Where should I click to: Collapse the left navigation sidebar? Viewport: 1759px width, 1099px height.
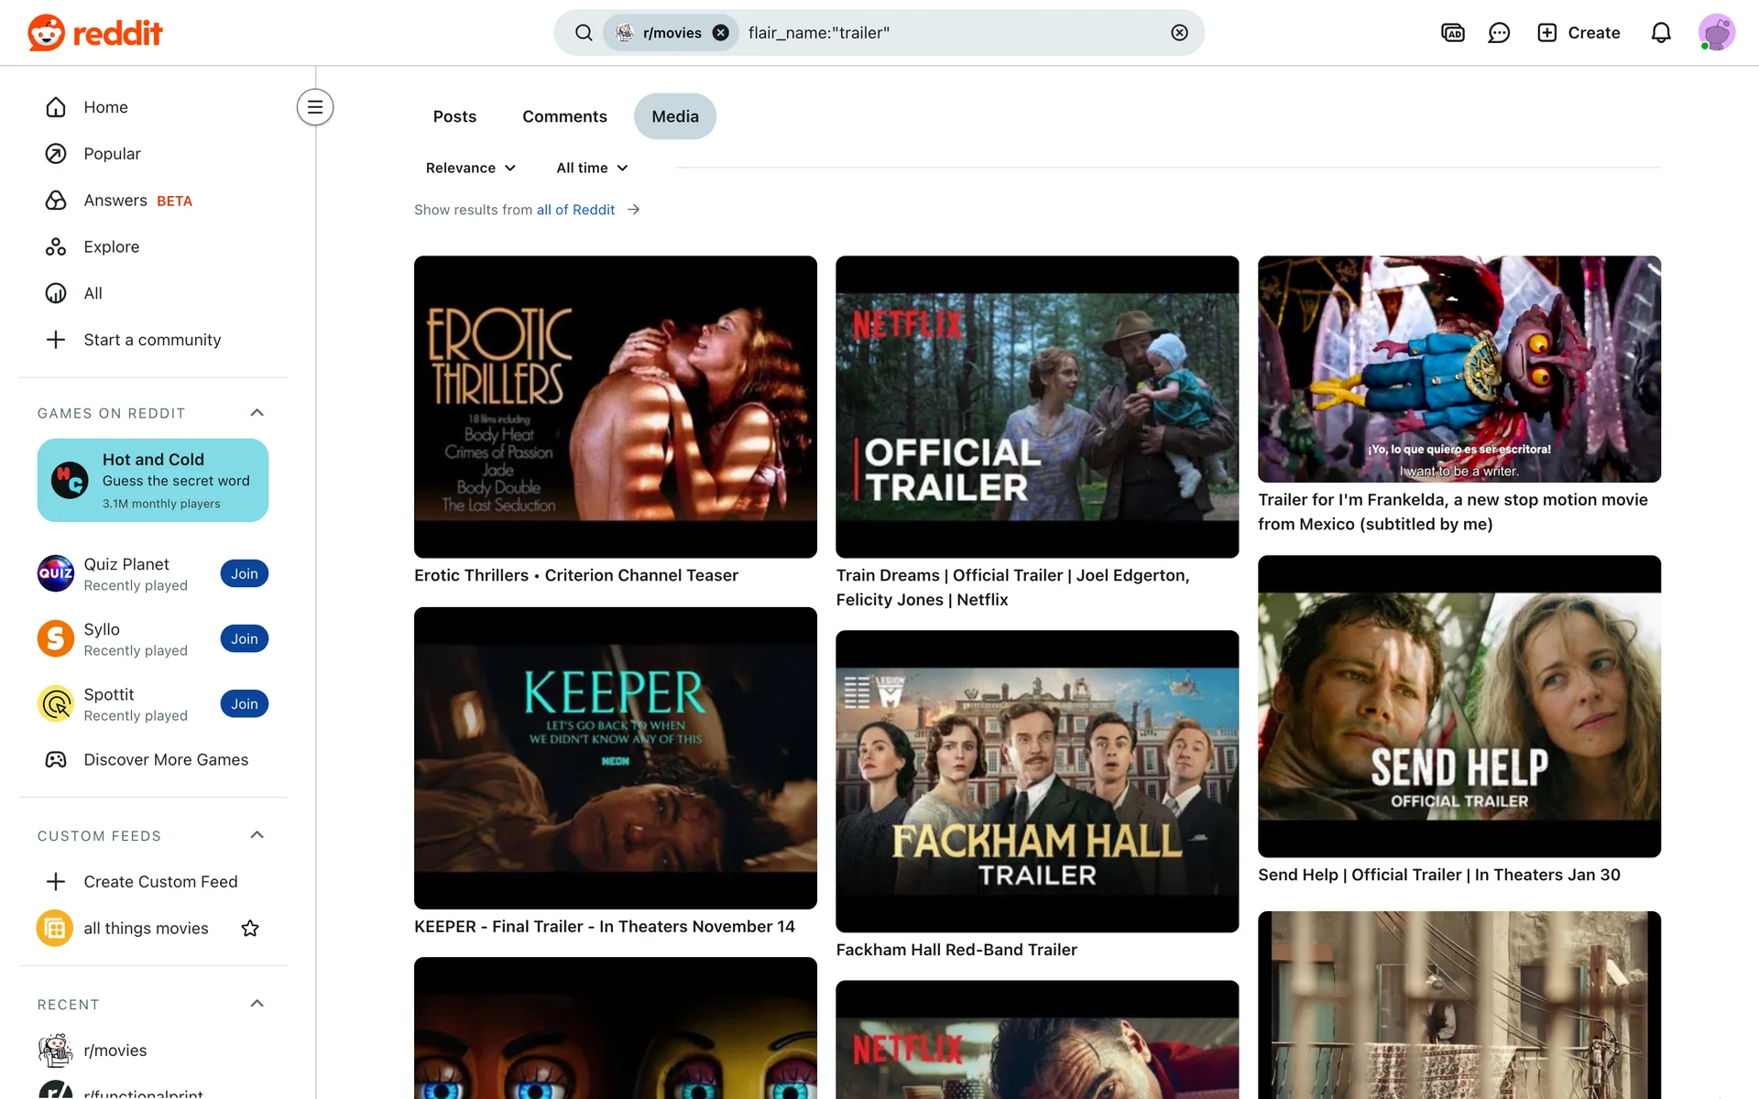(314, 107)
